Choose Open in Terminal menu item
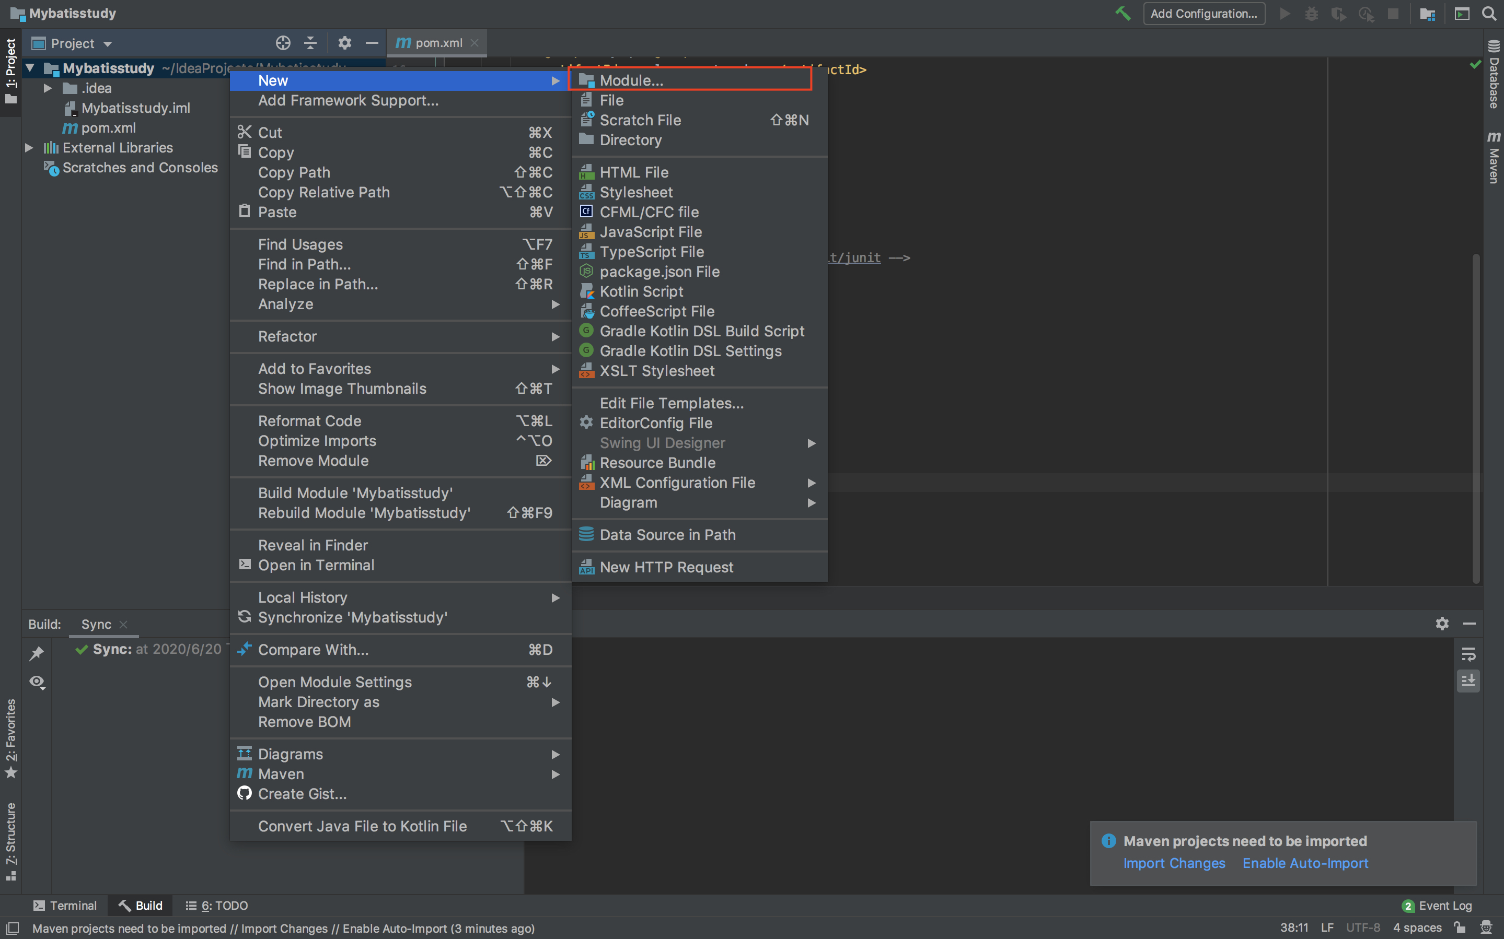The image size is (1504, 939). click(x=316, y=565)
